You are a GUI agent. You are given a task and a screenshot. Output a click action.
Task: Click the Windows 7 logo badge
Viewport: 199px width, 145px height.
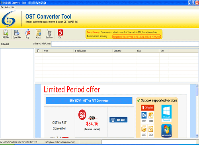click(x=166, y=131)
